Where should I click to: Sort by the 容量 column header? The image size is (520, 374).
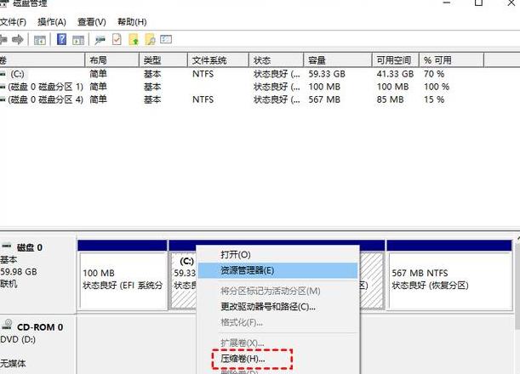click(338, 60)
